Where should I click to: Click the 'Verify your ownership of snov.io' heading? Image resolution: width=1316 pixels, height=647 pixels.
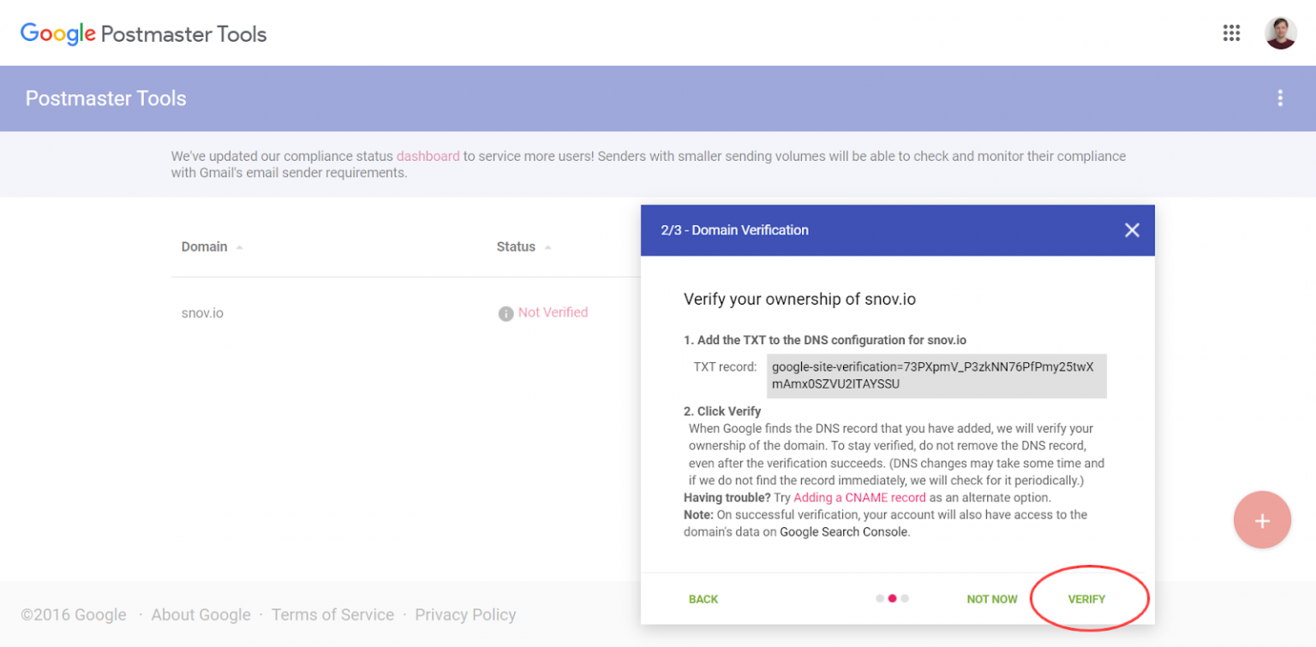coord(799,300)
